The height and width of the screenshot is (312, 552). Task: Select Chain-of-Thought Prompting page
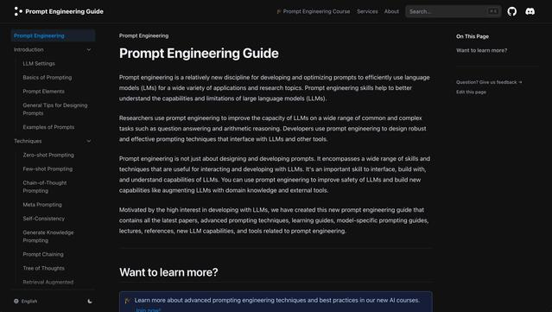coord(45,187)
